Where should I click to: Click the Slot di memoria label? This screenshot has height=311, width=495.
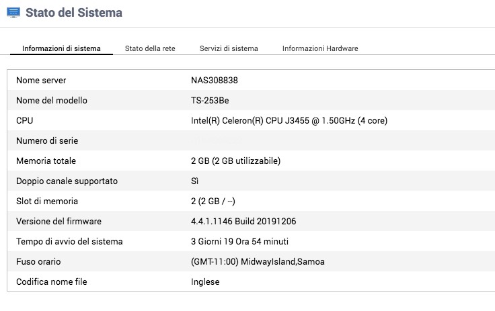47,202
